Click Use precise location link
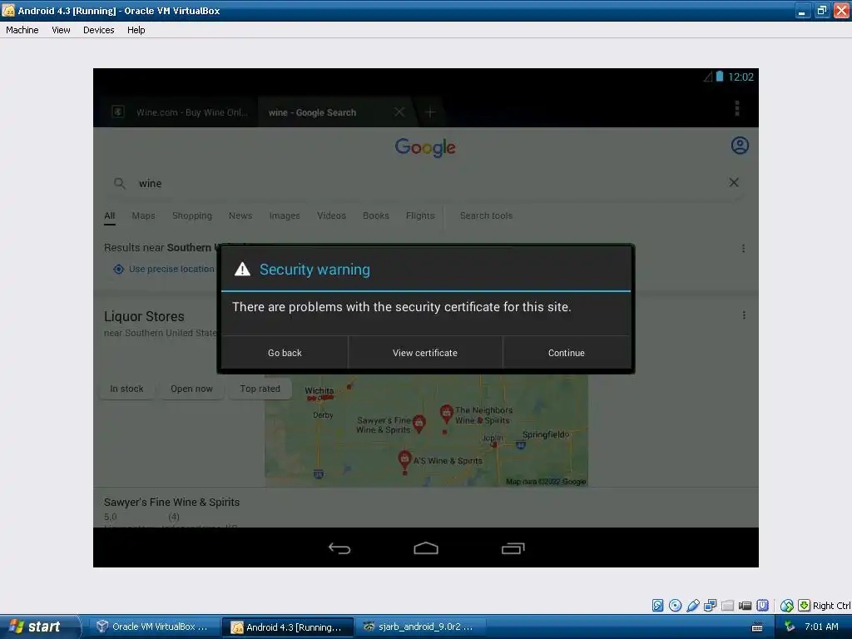 [164, 269]
